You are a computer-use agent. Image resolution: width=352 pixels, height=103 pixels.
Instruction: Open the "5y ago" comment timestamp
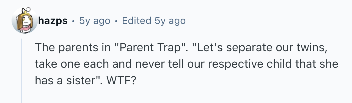tap(95, 21)
